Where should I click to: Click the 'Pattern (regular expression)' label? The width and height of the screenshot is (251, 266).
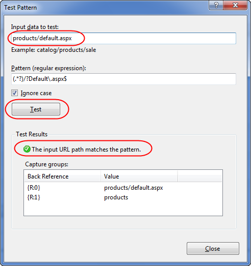click(48, 68)
